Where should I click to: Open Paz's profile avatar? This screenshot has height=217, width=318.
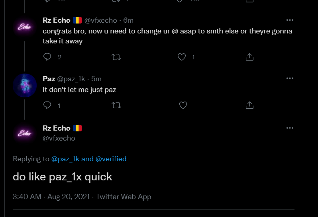(25, 86)
